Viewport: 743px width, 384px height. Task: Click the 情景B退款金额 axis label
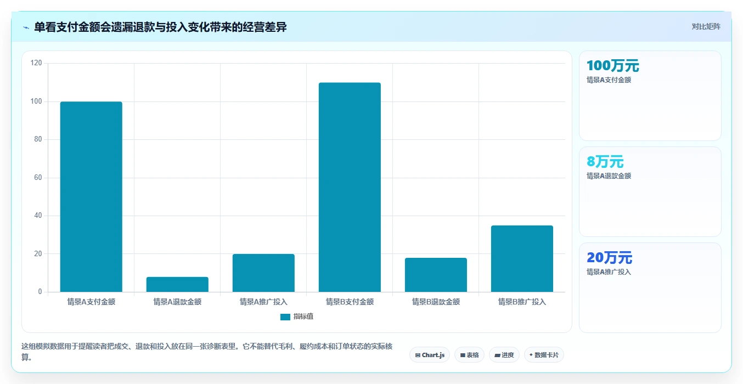point(436,302)
